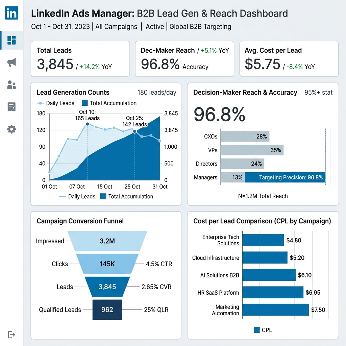The height and width of the screenshot is (346, 346).
Task: Click the Global B2B Targeting filter
Action: pos(200,27)
